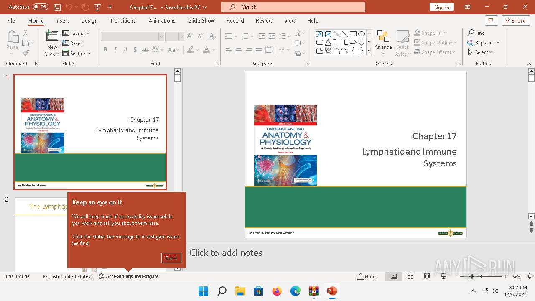Start presentation from beginning icon
This screenshot has height=301, width=535.
pos(98,7)
